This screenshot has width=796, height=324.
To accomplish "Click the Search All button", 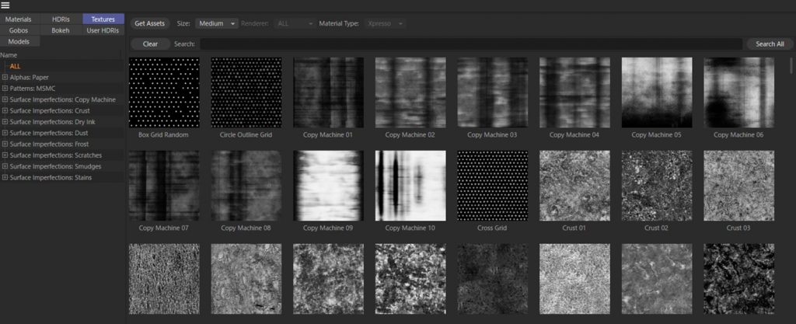I will [x=764, y=44].
